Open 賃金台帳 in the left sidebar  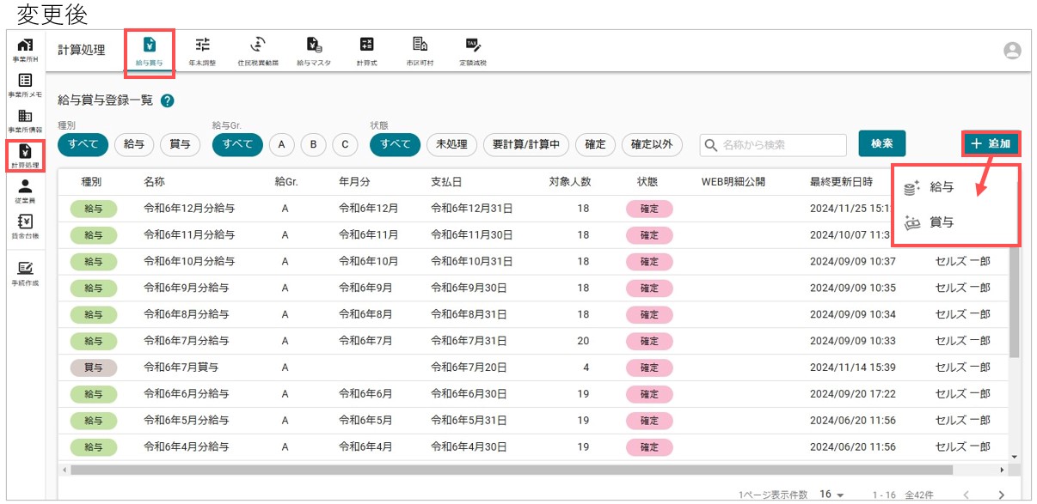click(26, 227)
